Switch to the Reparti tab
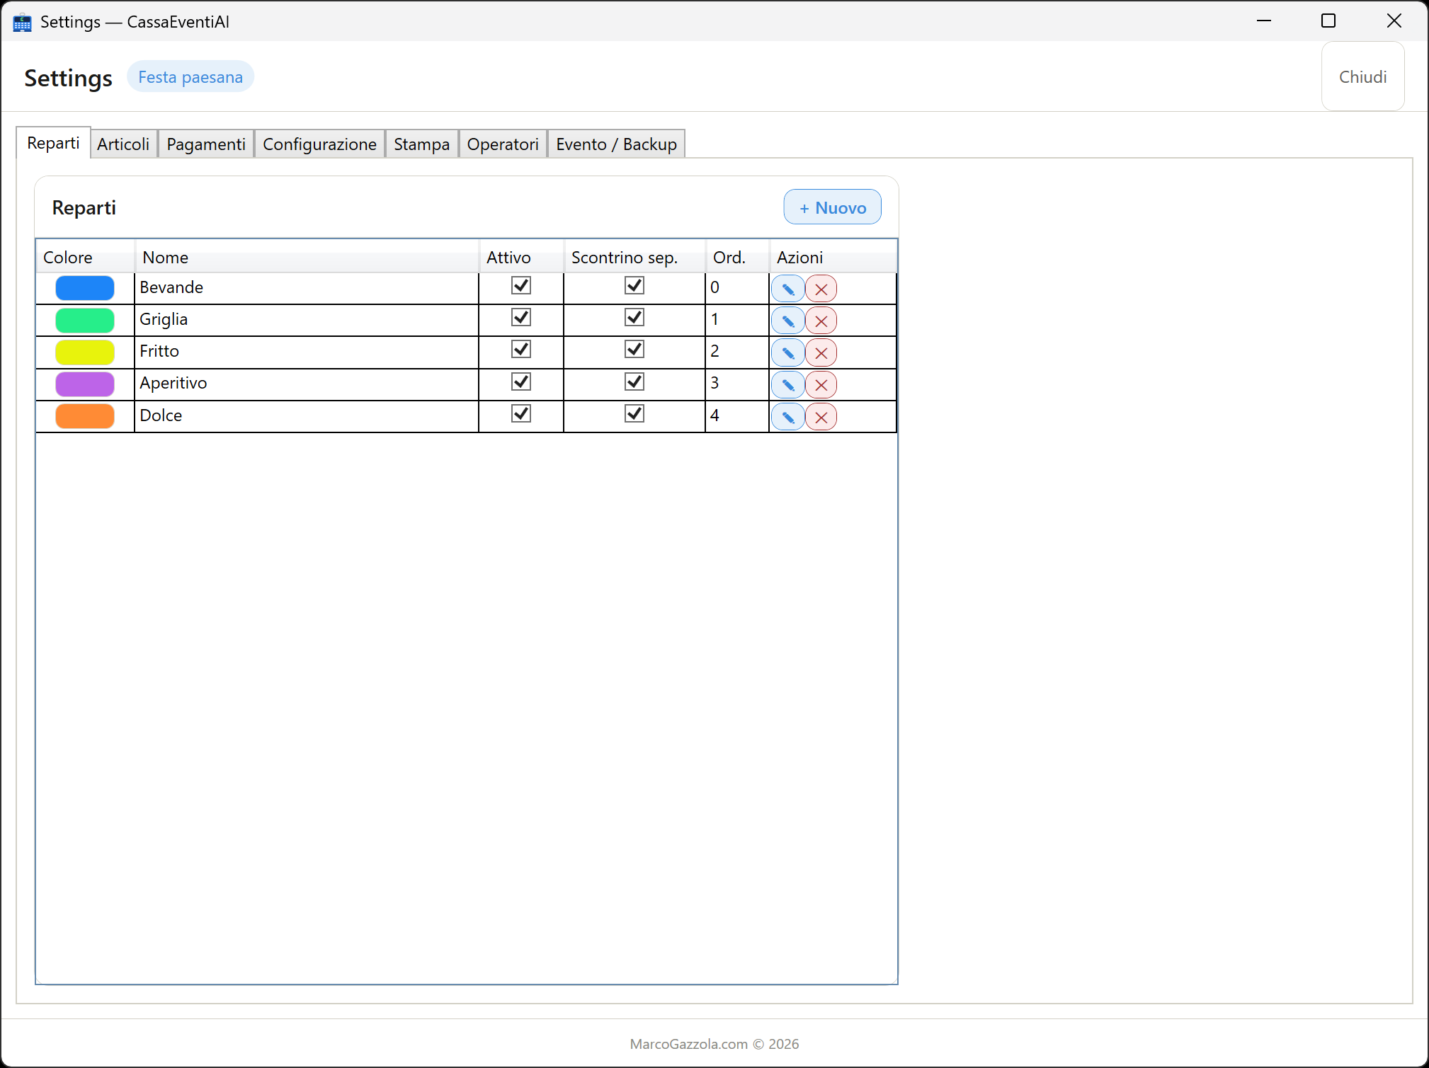Viewport: 1429px width, 1068px height. tap(53, 143)
